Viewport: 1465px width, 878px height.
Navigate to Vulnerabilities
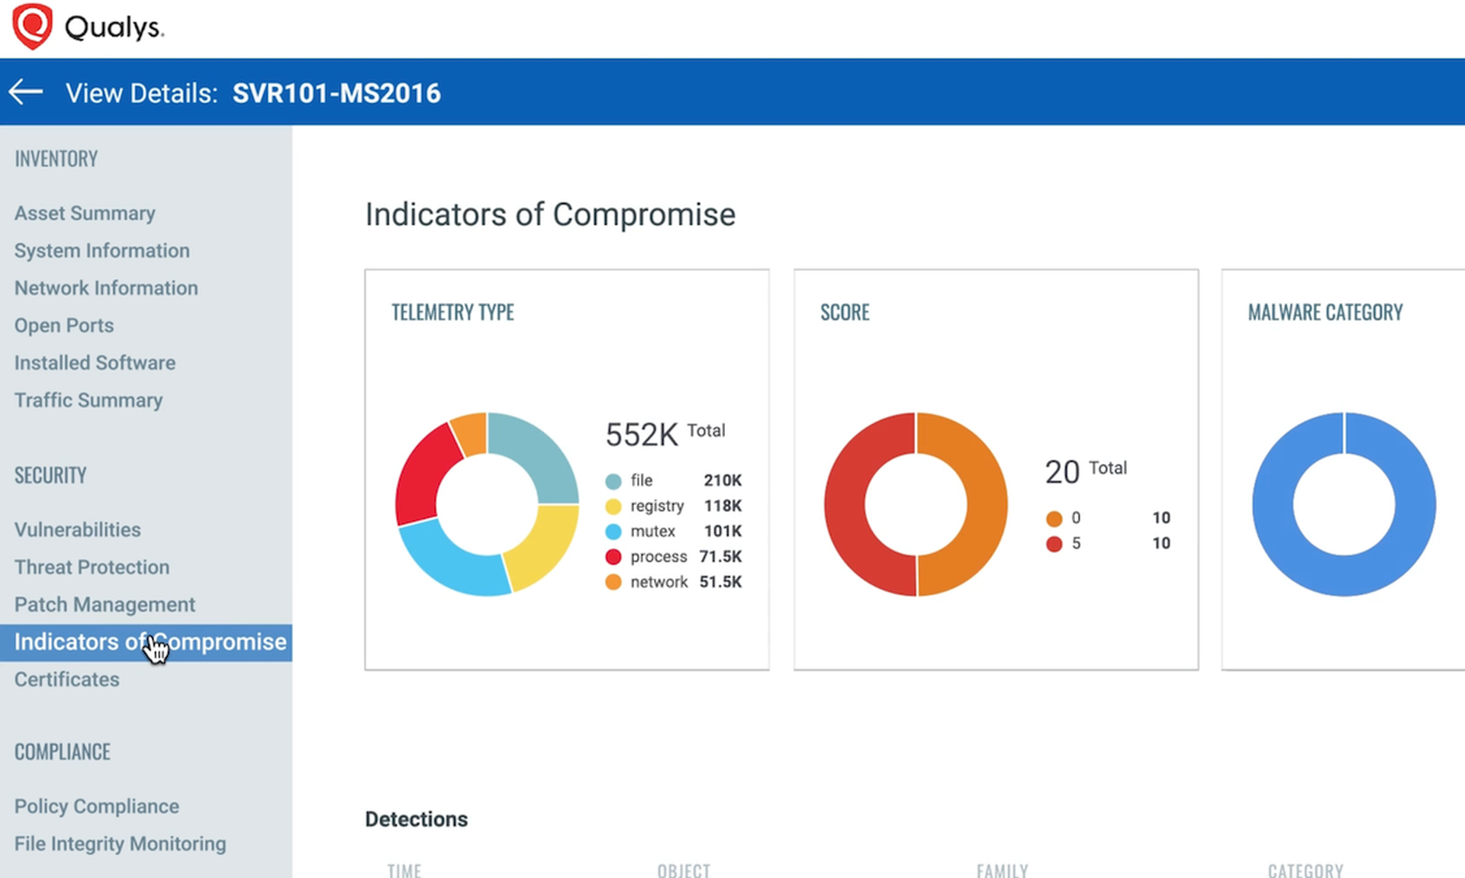click(x=78, y=529)
